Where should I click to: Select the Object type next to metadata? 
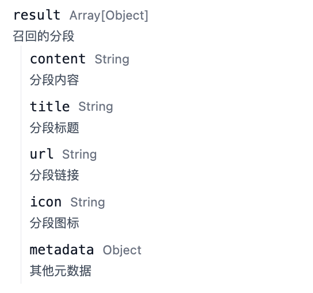pyautogui.click(x=122, y=250)
